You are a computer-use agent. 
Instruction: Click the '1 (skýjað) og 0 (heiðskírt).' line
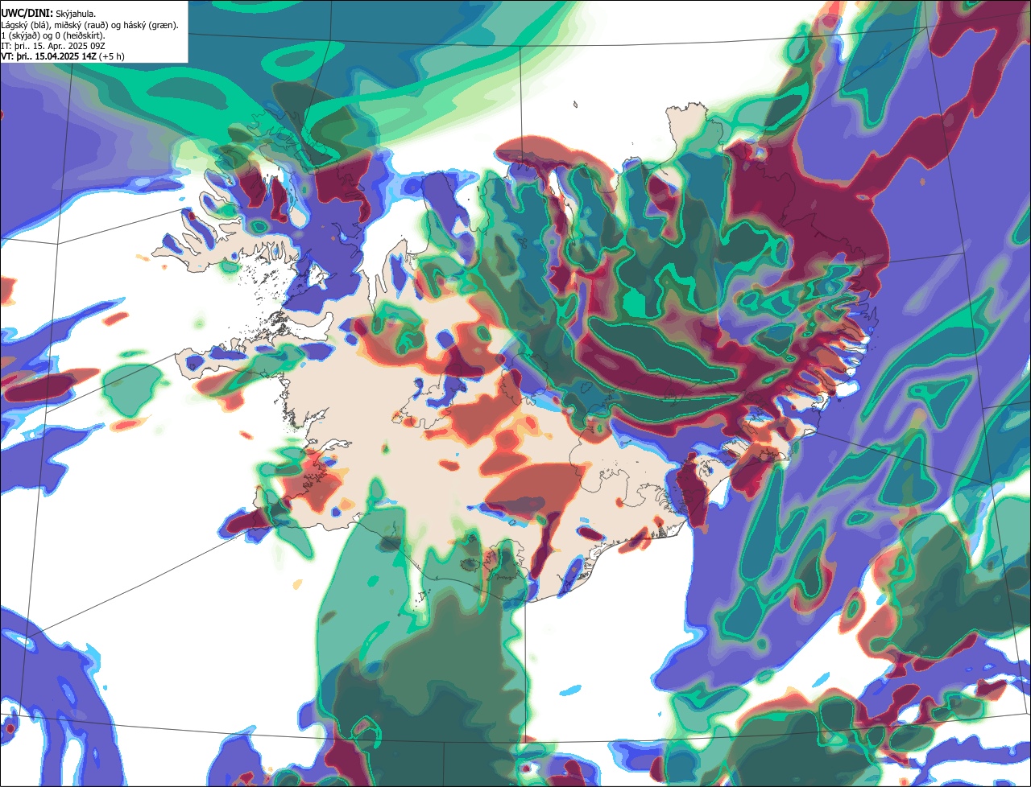tap(53, 35)
